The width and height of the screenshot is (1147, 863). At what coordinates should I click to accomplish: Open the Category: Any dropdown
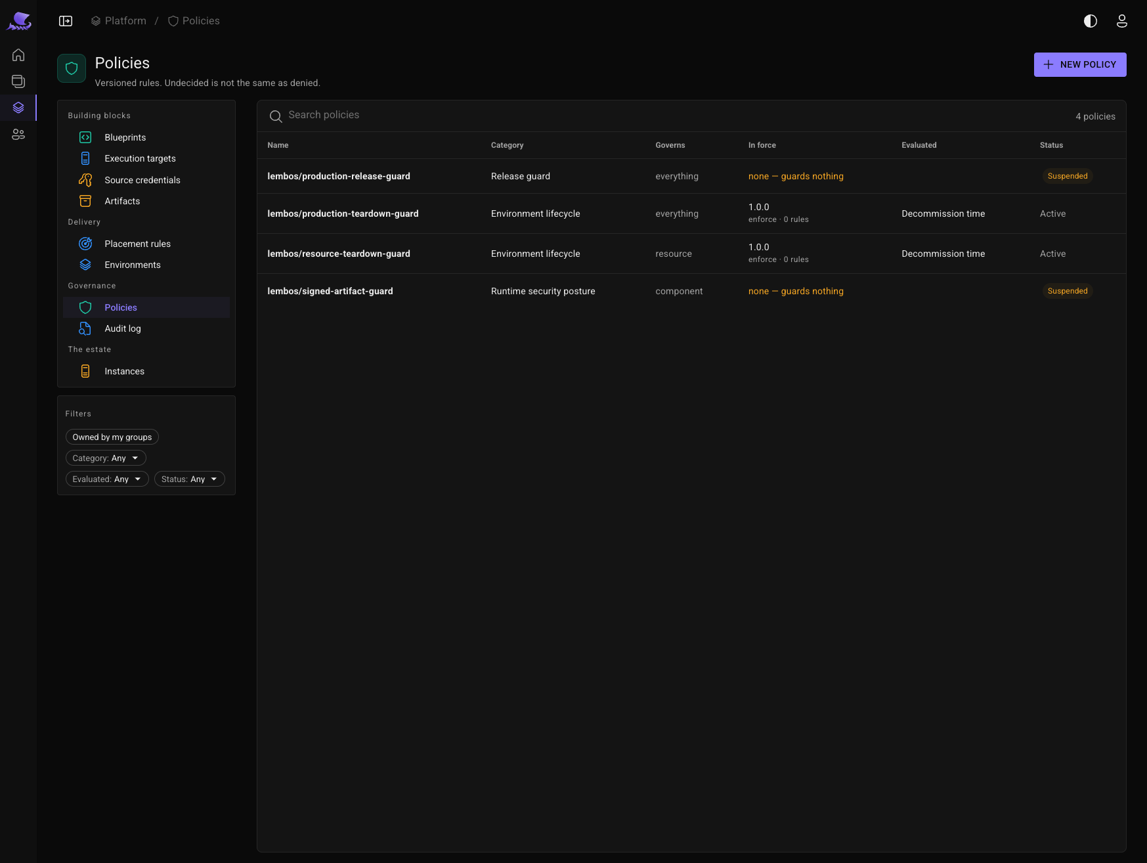[x=106, y=458]
